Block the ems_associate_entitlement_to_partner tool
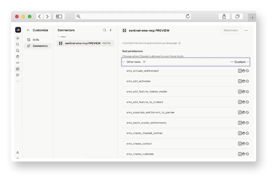Screen dimensions: 276x178 pyautogui.click(x=247, y=112)
